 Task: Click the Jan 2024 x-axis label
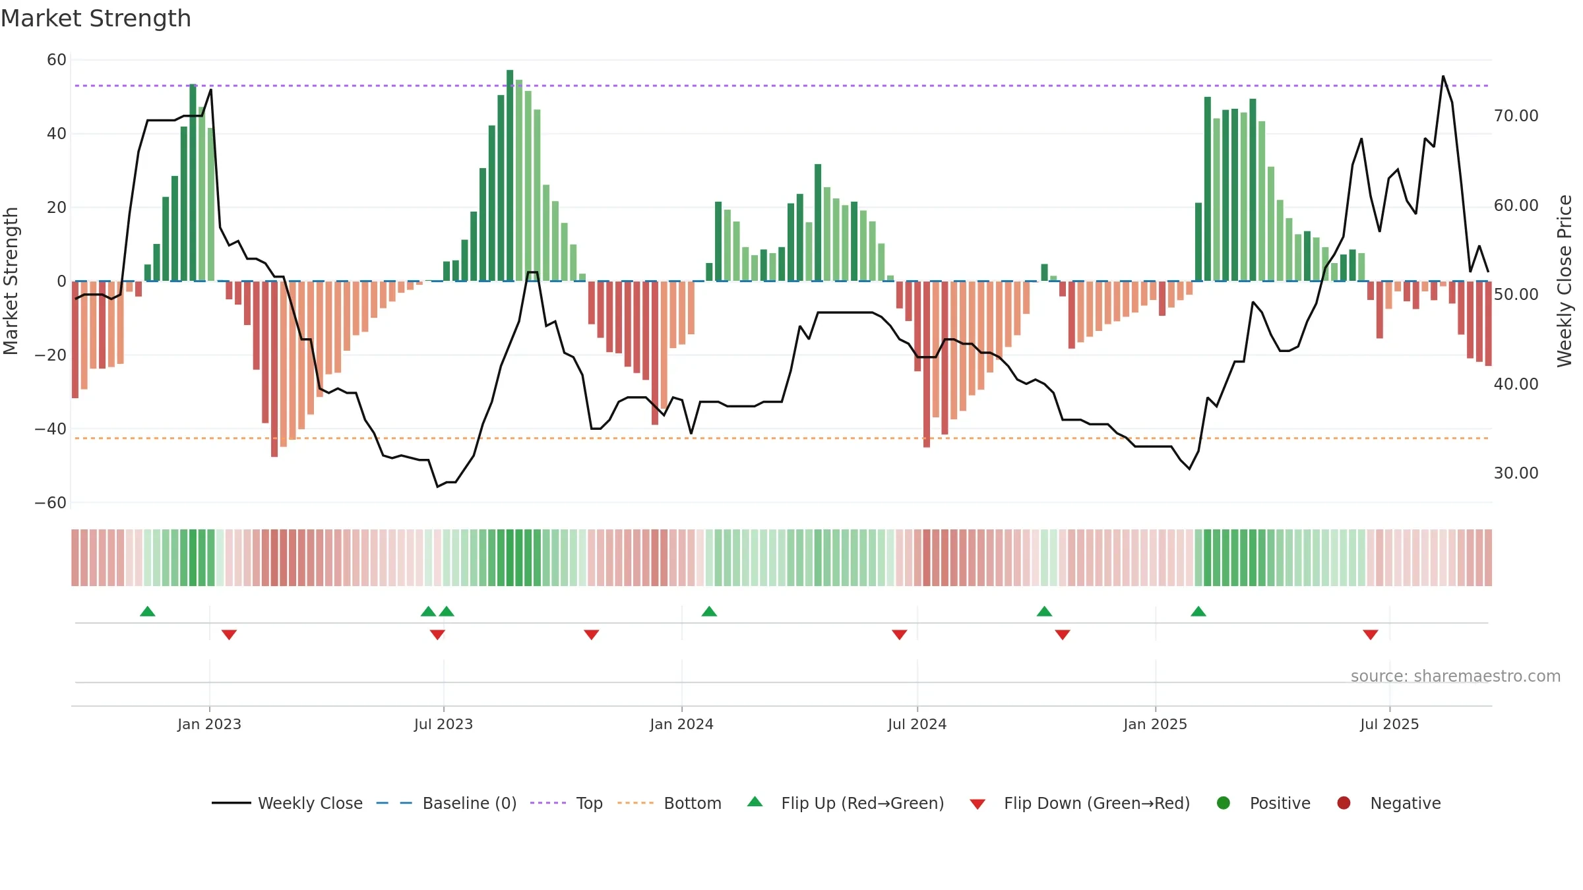pyautogui.click(x=681, y=725)
